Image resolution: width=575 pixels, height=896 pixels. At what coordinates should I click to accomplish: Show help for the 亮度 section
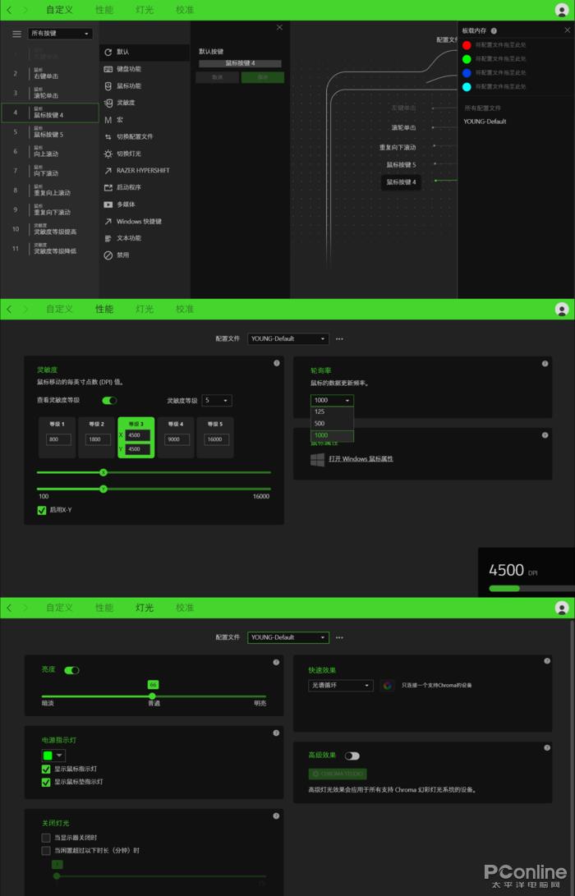276,662
